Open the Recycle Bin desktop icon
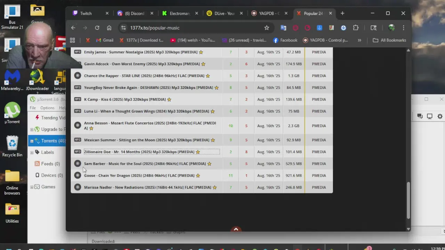 12,146
